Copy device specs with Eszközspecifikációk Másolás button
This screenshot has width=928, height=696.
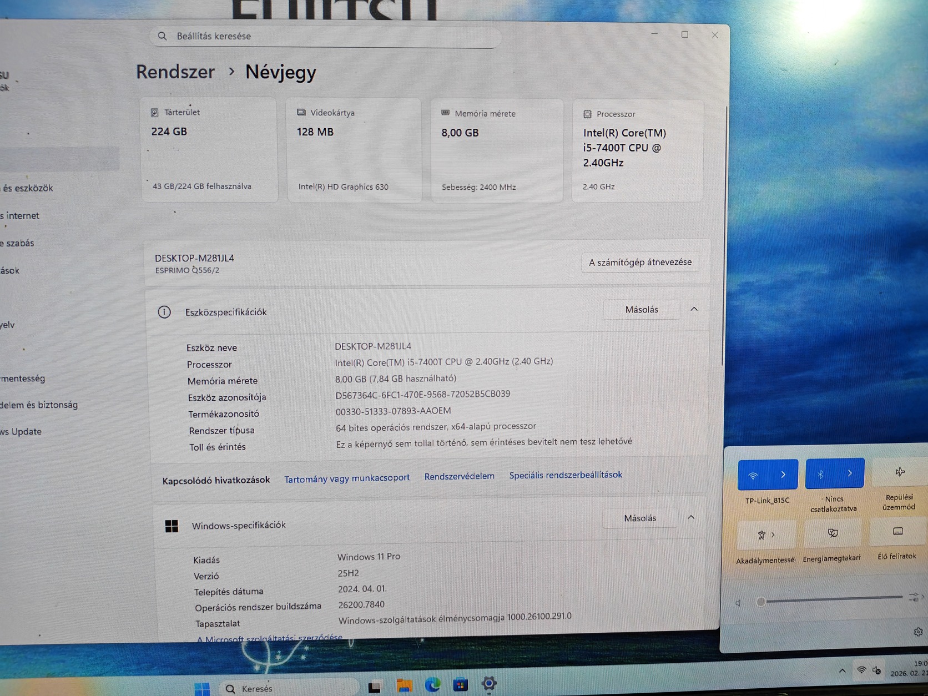tap(642, 310)
